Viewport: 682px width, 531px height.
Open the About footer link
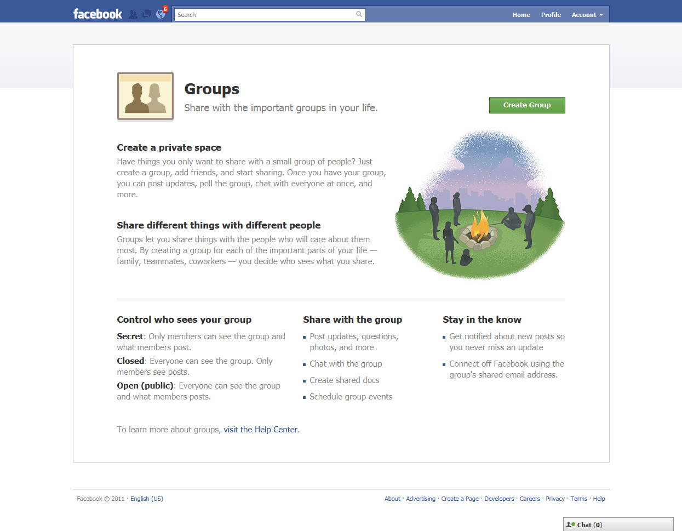[392, 499]
